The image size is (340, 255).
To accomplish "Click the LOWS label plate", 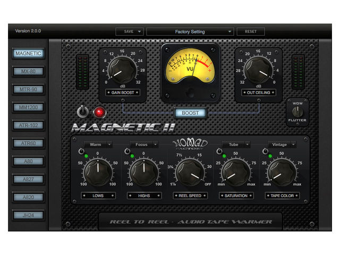I will coord(98,195).
